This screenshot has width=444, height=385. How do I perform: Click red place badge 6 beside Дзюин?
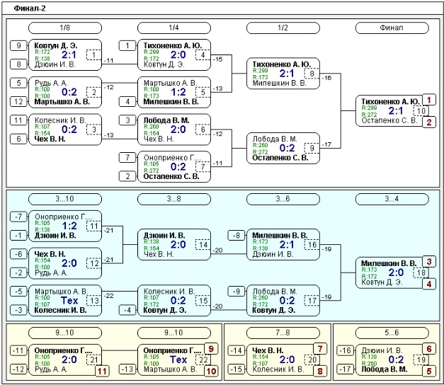(x=428, y=349)
